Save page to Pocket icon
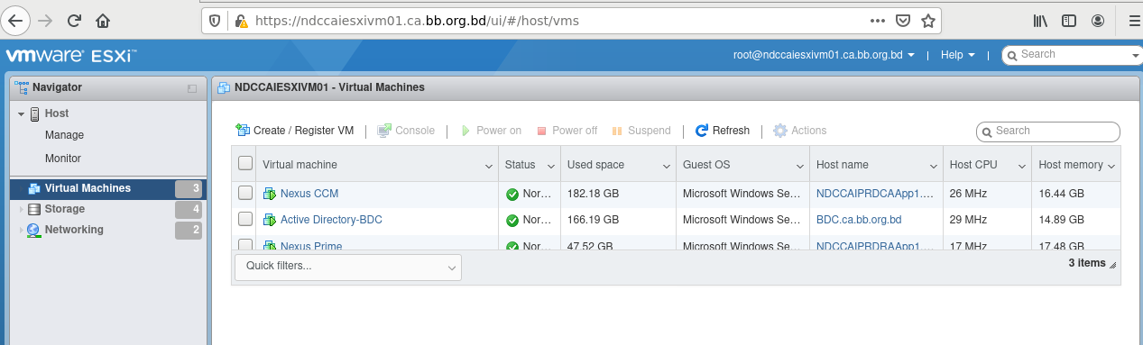 coord(903,20)
